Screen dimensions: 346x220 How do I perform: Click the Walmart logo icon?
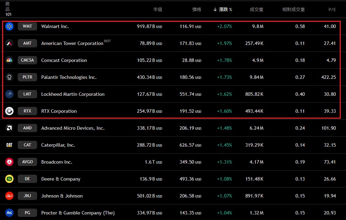click(9, 26)
